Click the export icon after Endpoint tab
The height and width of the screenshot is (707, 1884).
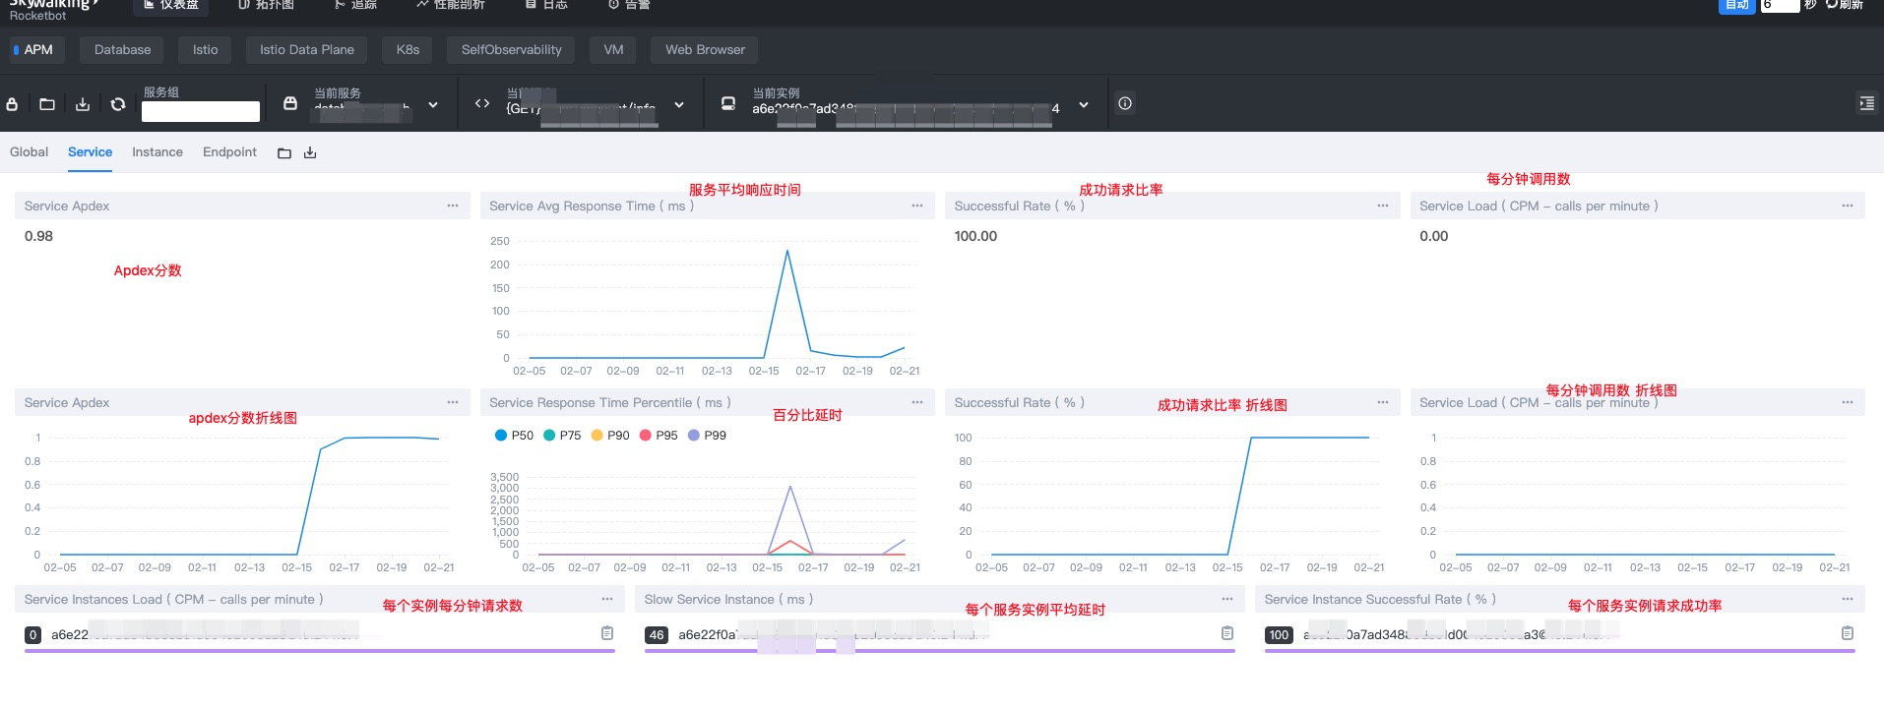310,153
